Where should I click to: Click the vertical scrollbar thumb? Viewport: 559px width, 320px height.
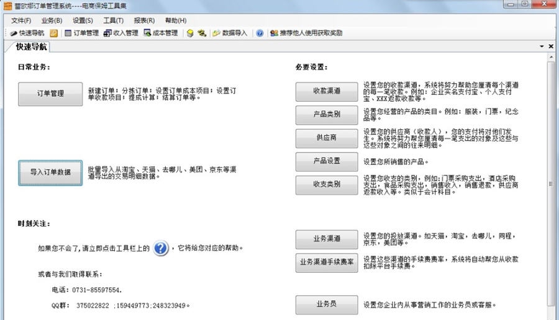(551, 184)
